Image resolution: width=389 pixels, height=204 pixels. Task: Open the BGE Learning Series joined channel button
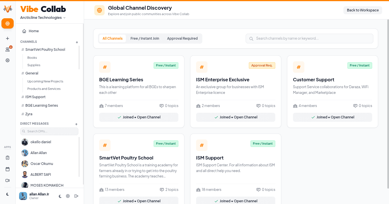pyautogui.click(x=139, y=117)
